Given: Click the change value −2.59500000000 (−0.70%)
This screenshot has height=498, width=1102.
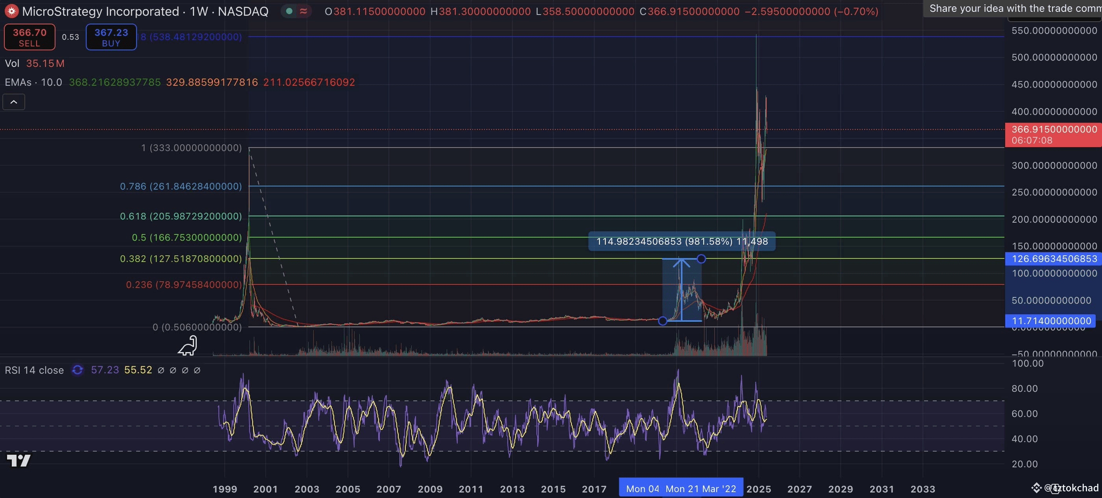Looking at the screenshot, I should point(812,11).
